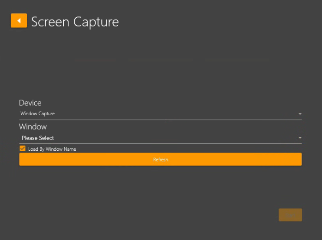Click the white triangle inside the back button
Screen dimensions: 322x240
pyautogui.click(x=19, y=21)
